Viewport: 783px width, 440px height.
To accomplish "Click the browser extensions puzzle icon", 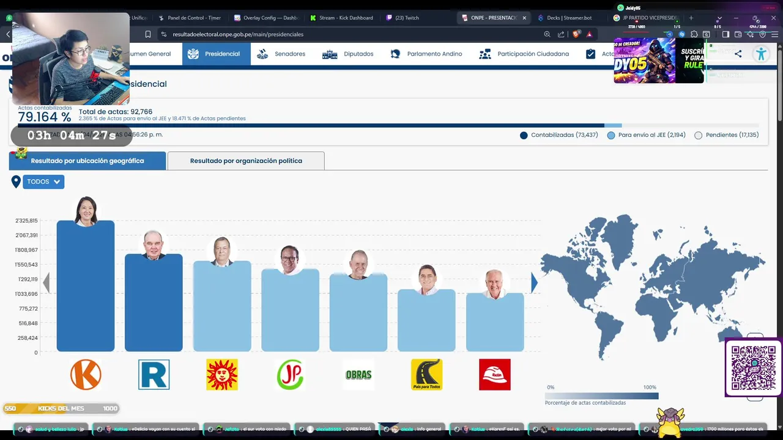I will [x=694, y=34].
